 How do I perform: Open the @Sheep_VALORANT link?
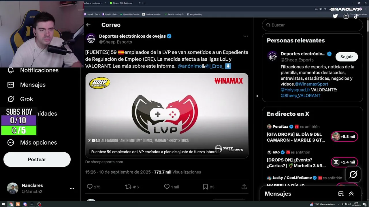click(300, 95)
